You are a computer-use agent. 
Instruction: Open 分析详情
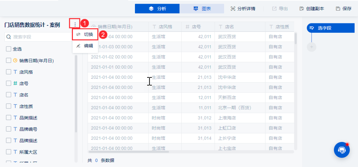pos(243,9)
